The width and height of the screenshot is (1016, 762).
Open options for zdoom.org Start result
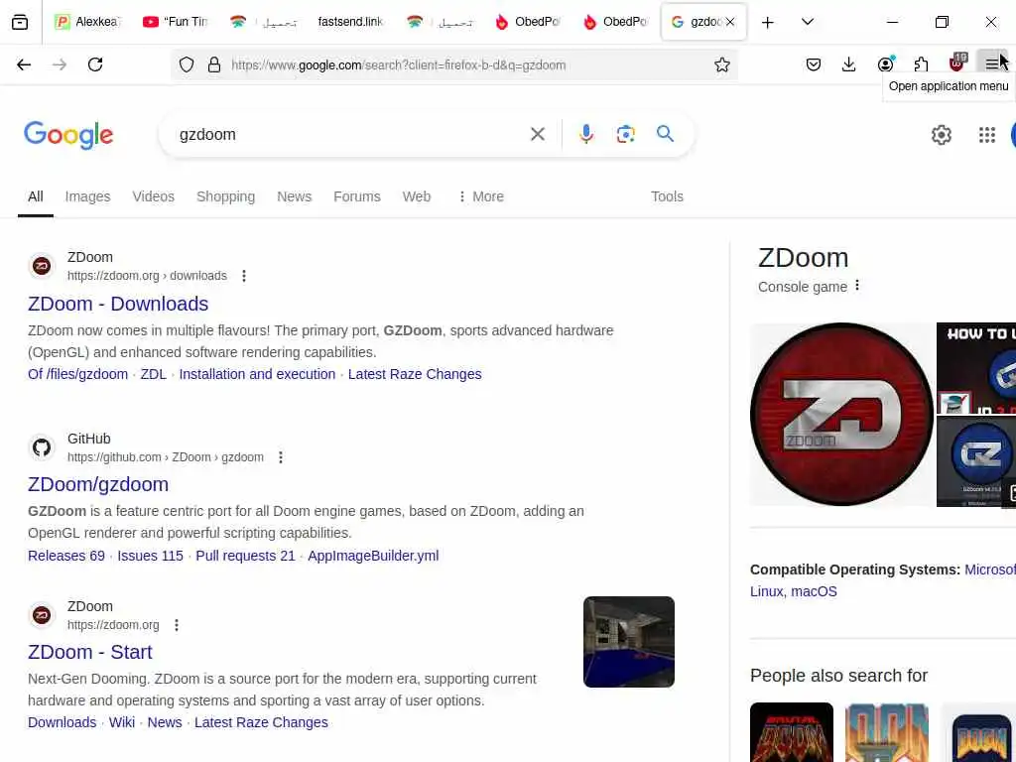point(177,625)
